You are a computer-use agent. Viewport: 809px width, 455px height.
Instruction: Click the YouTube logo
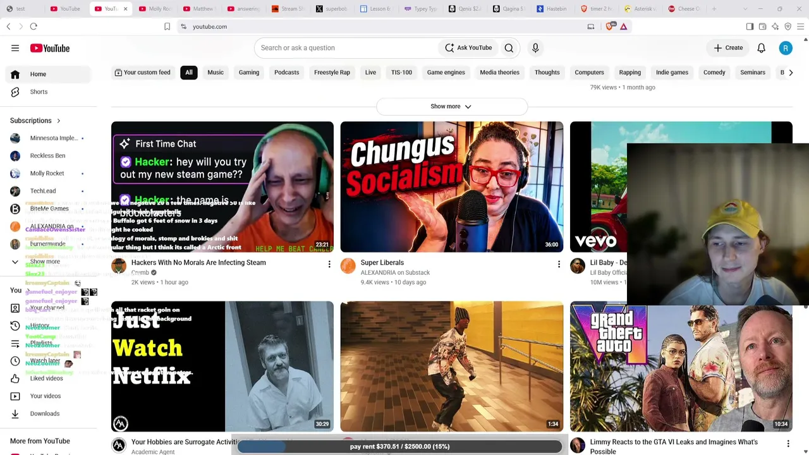coord(49,48)
